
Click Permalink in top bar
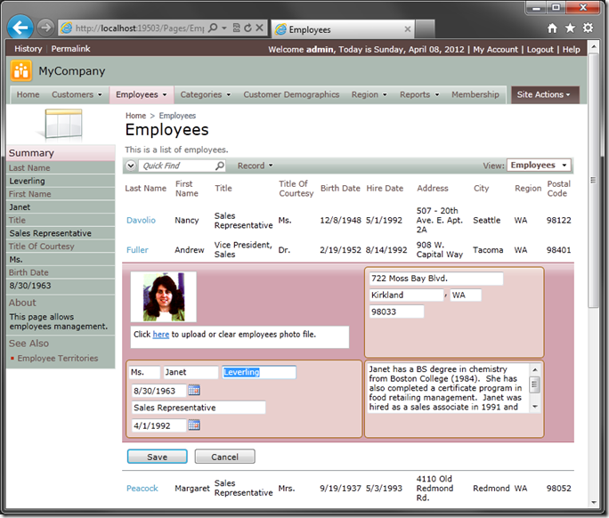coord(70,49)
